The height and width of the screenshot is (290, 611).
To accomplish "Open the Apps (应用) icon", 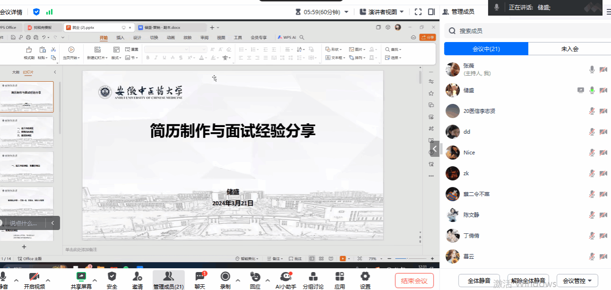I will coord(340,277).
